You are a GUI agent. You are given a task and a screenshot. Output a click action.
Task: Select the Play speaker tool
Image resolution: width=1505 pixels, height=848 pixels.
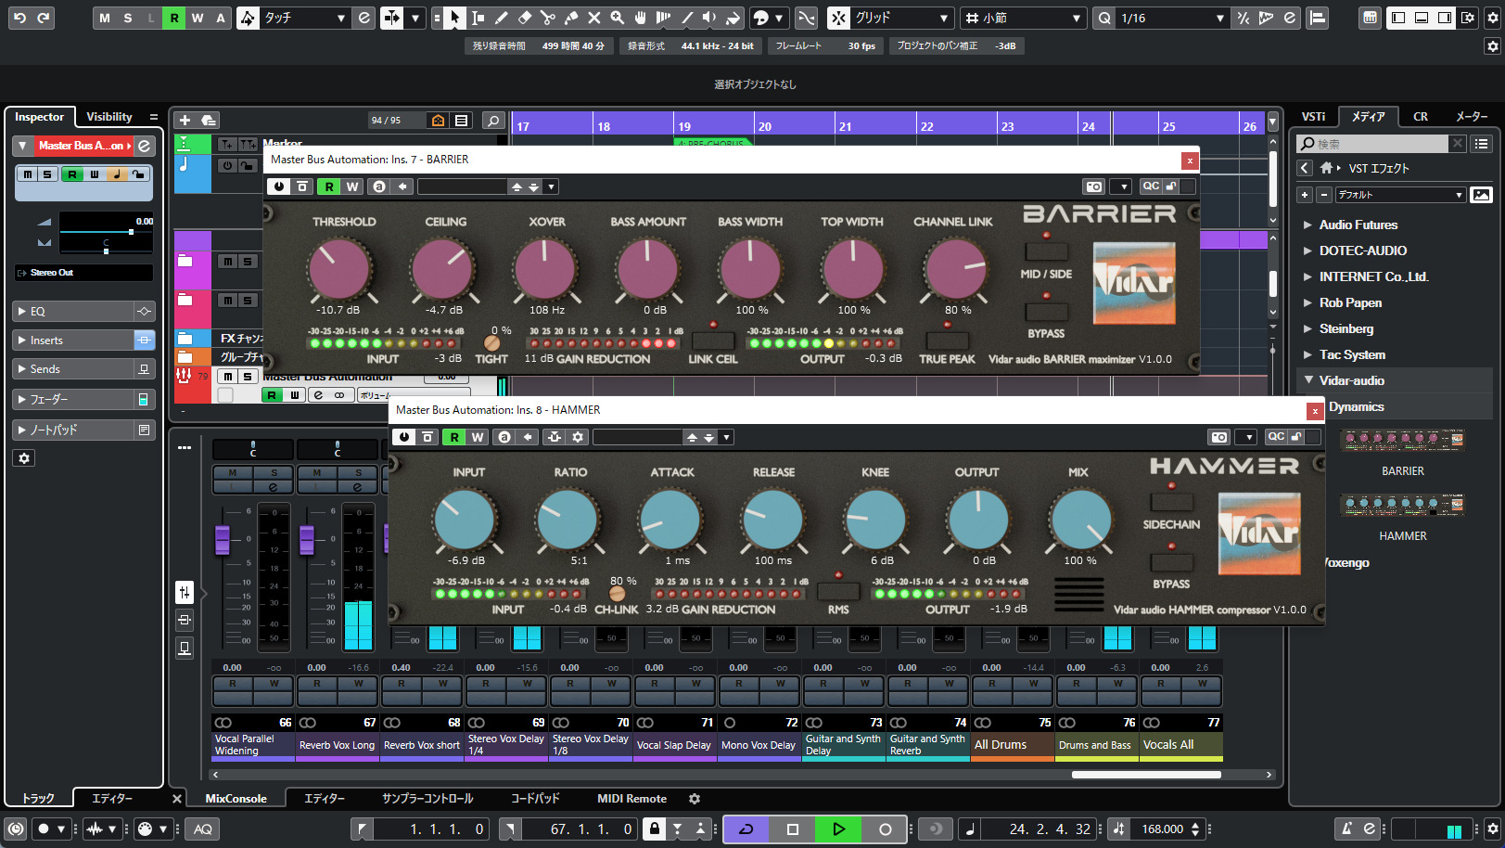pyautogui.click(x=709, y=18)
